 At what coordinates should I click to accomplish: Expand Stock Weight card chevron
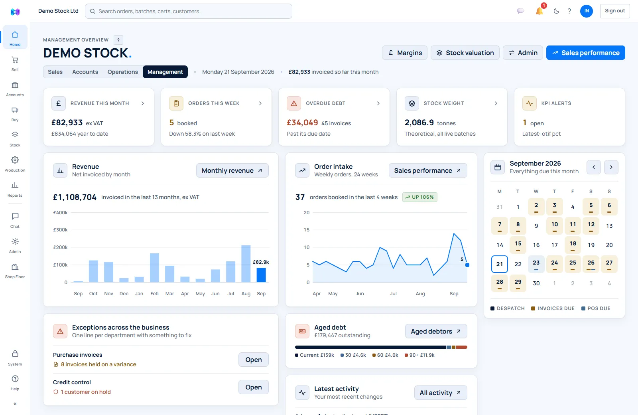pyautogui.click(x=496, y=103)
